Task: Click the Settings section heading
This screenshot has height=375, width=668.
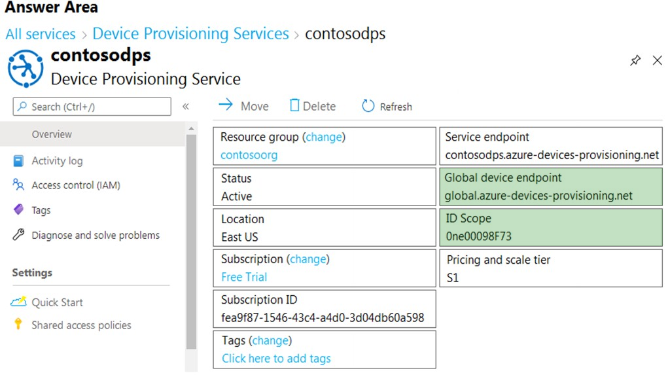Action: point(32,273)
